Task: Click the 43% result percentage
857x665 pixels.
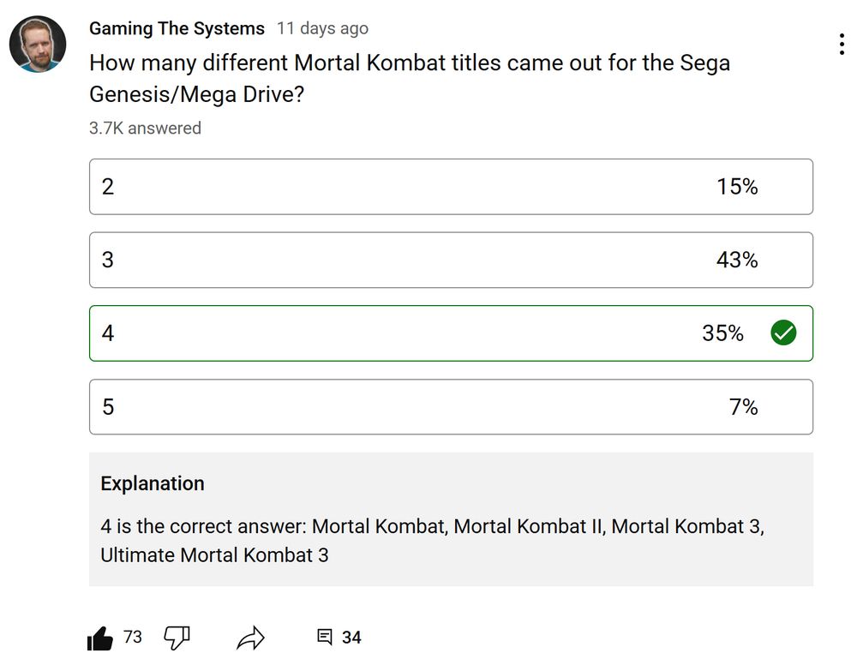Action: point(737,260)
